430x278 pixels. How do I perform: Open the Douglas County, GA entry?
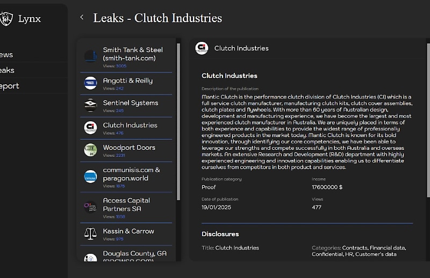pos(126,254)
